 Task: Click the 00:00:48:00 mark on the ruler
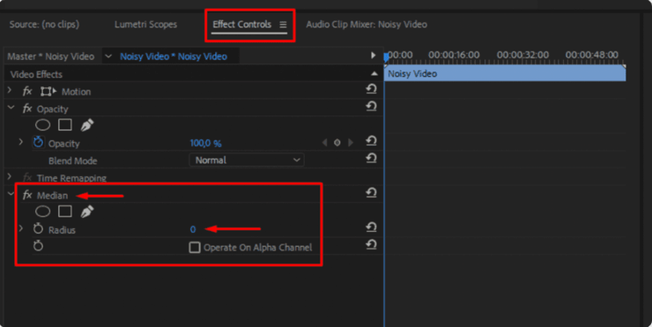point(592,55)
